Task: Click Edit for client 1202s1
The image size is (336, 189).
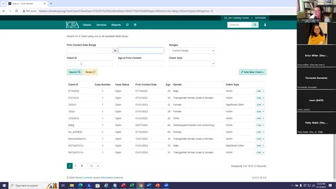Action: 259,105
